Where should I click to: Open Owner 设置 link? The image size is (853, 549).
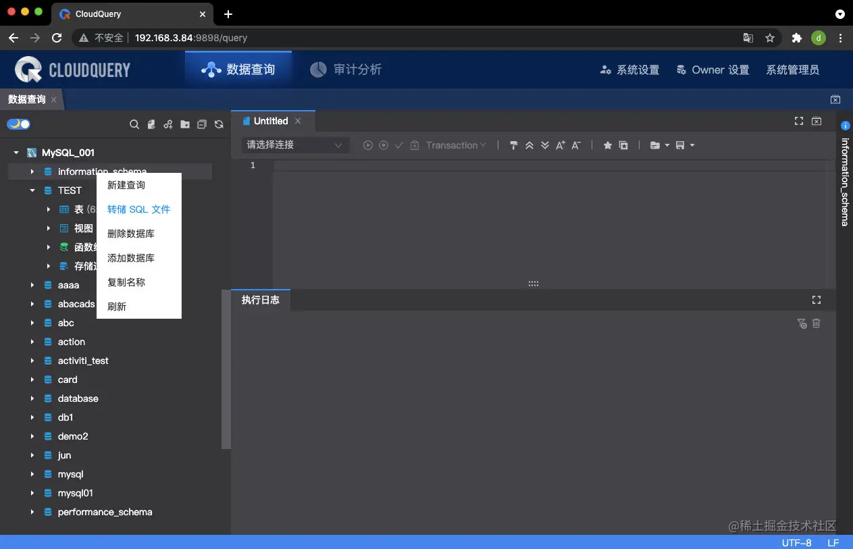(713, 70)
